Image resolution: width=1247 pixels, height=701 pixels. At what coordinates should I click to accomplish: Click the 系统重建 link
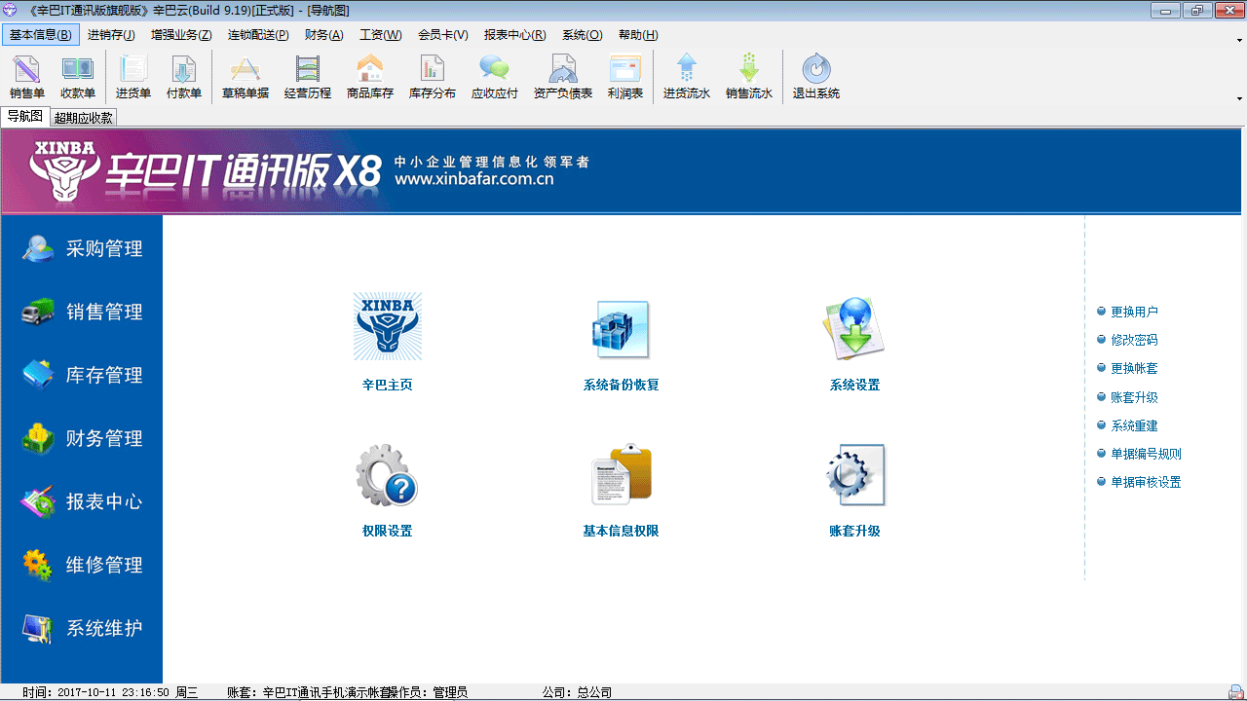click(1134, 426)
